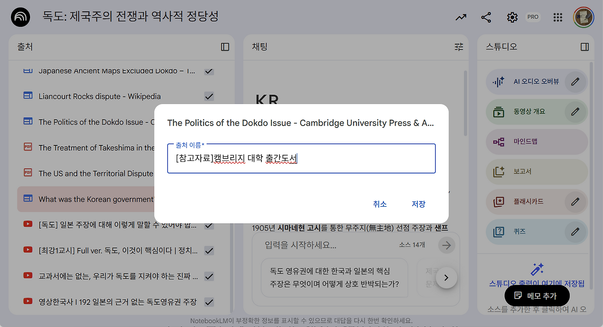Click the magic wand studio icon
603x327 pixels.
click(537, 269)
